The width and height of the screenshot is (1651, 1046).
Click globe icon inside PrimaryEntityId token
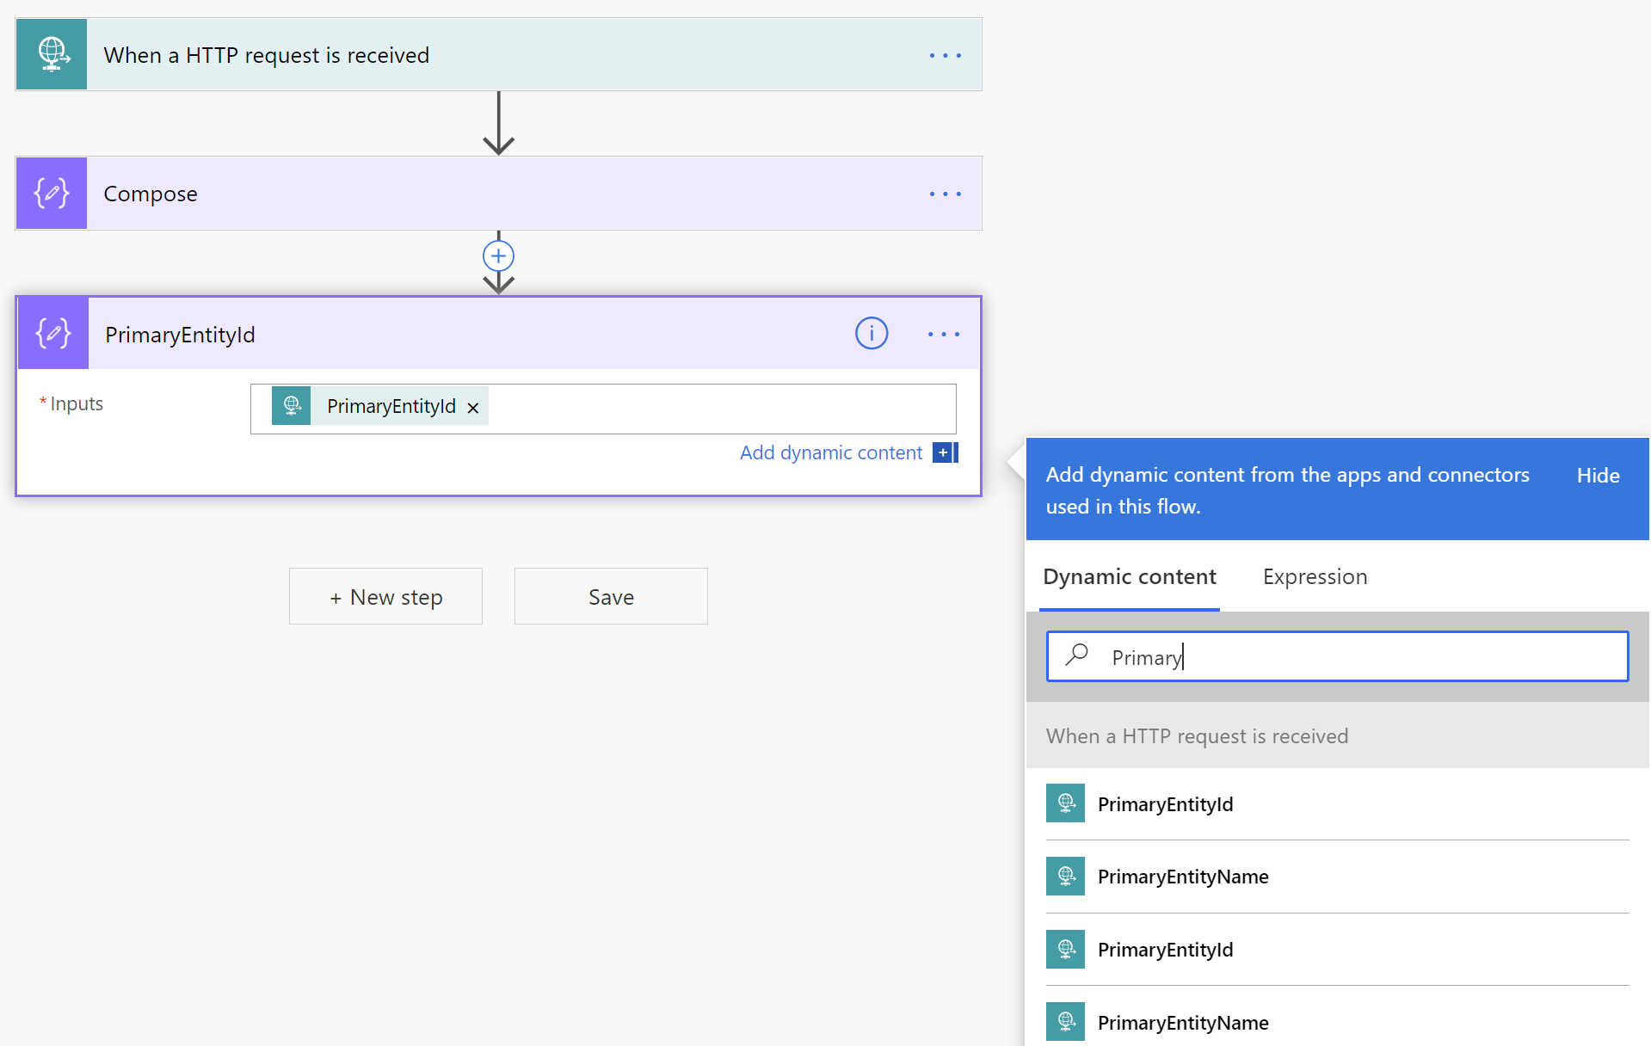pyautogui.click(x=291, y=405)
